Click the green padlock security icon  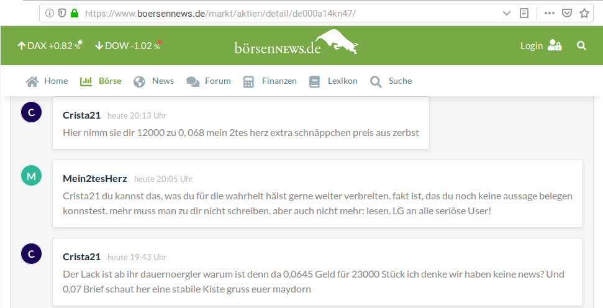pos(75,14)
